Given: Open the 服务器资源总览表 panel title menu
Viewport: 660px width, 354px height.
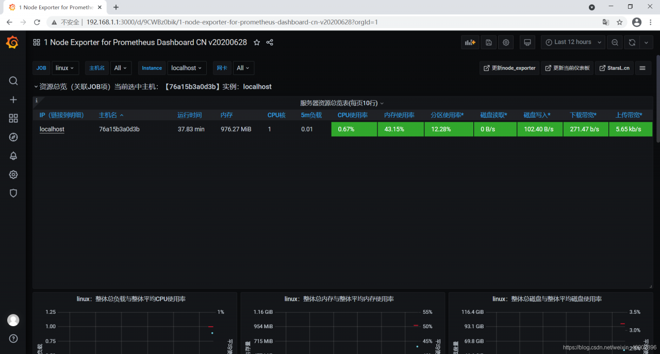Looking at the screenshot, I should tap(342, 103).
